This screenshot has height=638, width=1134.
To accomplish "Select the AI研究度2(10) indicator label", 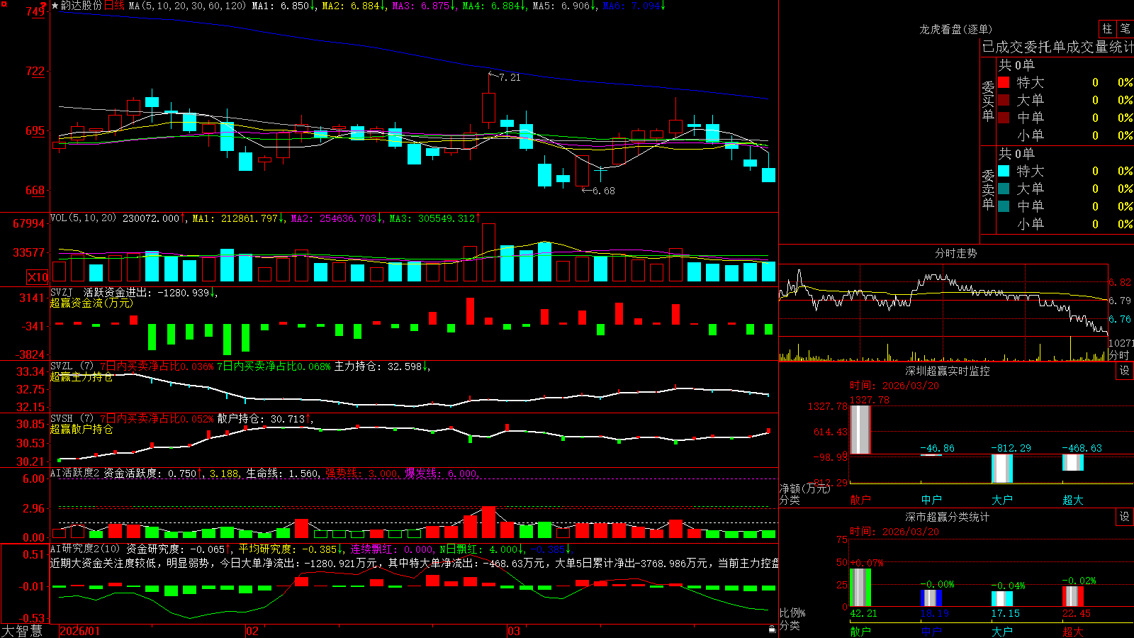I will tap(85, 549).
